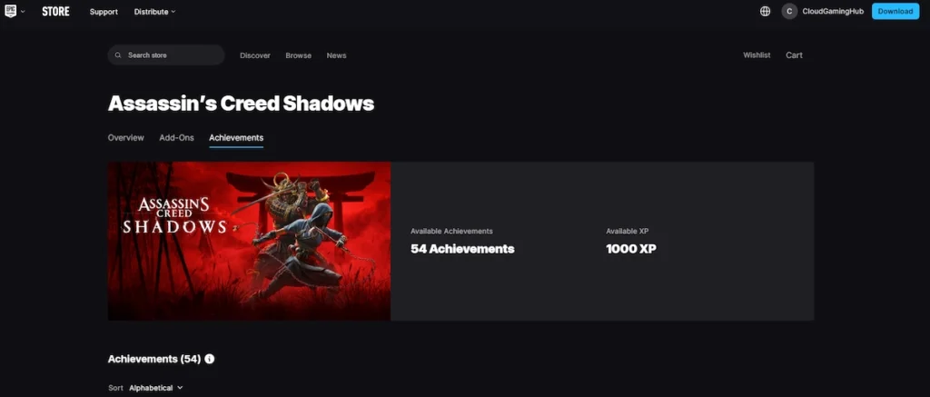
Task: Open the Browse page
Action: coord(298,55)
